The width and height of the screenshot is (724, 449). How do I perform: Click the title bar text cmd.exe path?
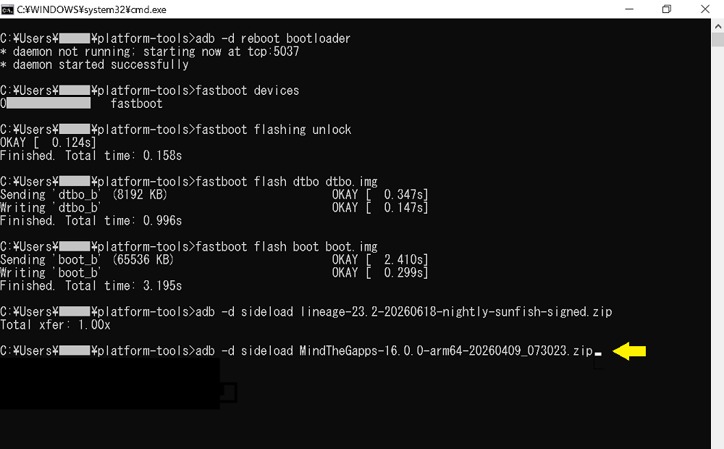[x=91, y=9]
